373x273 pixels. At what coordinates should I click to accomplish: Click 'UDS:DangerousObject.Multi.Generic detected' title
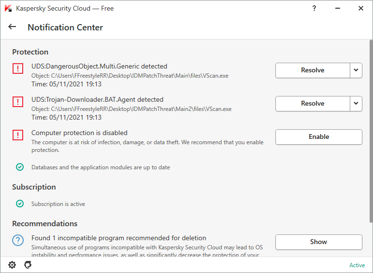(x=99, y=66)
